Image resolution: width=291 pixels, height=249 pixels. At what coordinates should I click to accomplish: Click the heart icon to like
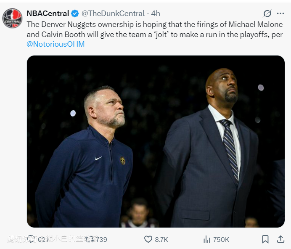coord(148,239)
